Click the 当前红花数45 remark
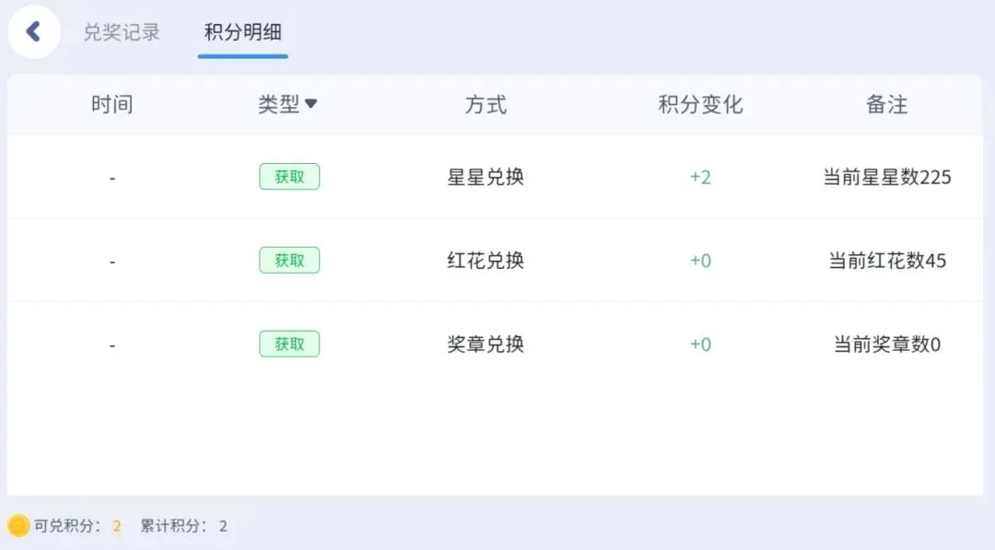Viewport: 995px width, 550px height. [x=887, y=261]
